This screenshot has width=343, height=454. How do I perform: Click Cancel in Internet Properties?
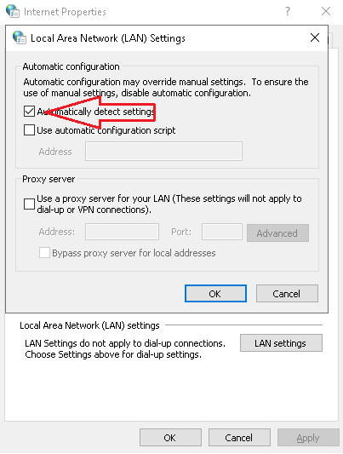point(239,438)
